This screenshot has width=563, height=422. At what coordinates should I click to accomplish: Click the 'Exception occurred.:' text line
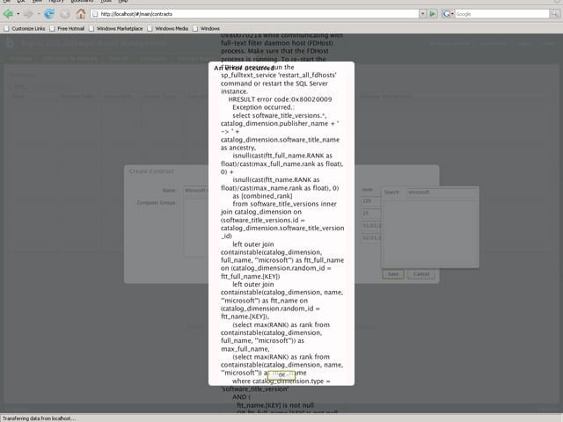coord(263,107)
